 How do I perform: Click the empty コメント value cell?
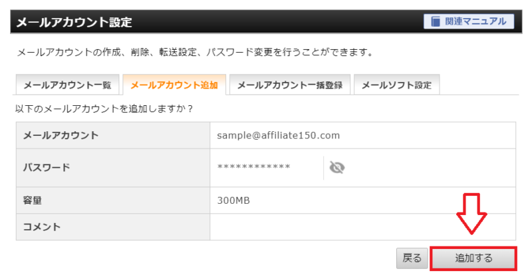(x=362, y=227)
